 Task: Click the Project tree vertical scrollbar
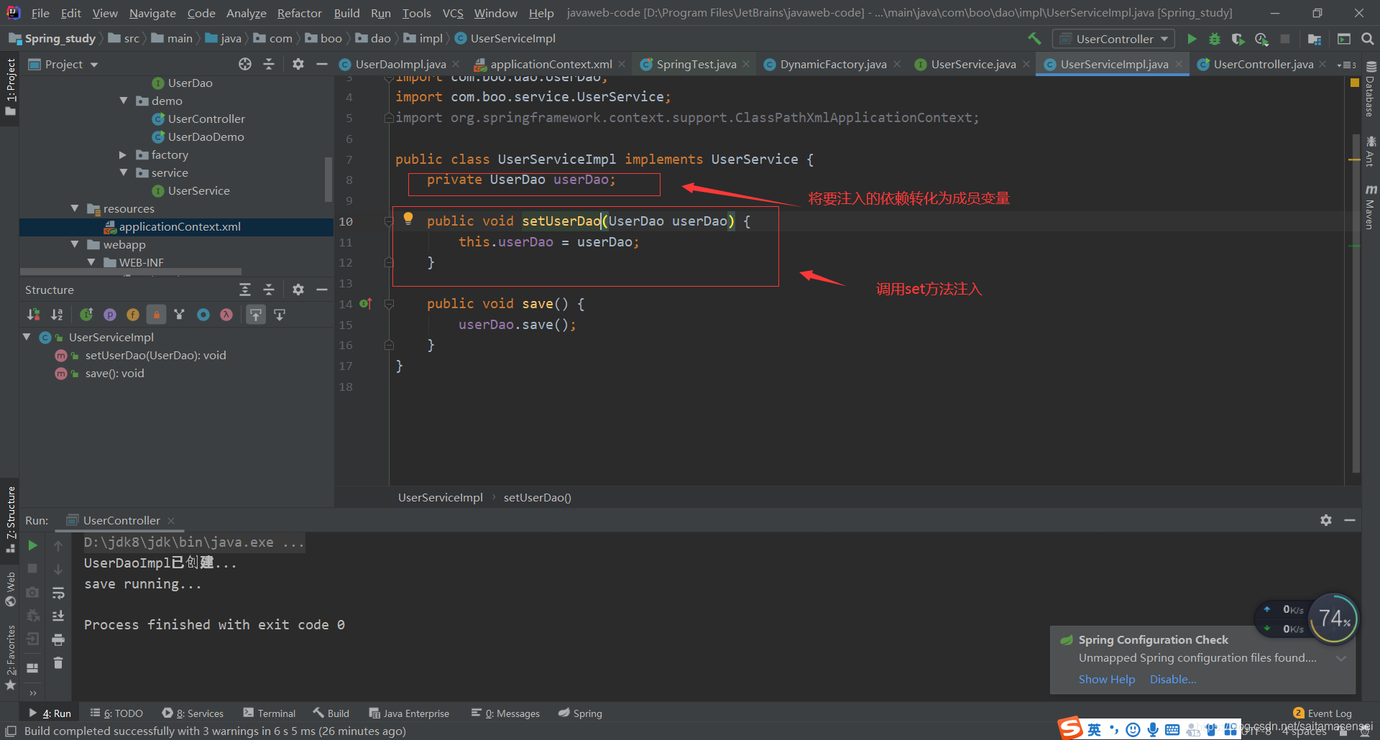coord(329,180)
